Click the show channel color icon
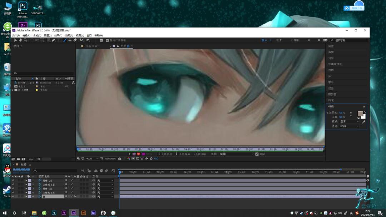386x217 pixels. [129, 159]
